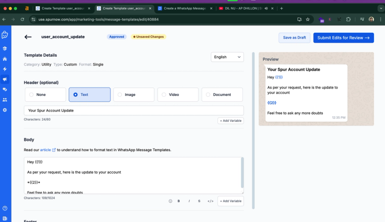Viewport: 385px width, 222px height.
Task: Open the contacts people icon in sidebar
Action: 5,100
